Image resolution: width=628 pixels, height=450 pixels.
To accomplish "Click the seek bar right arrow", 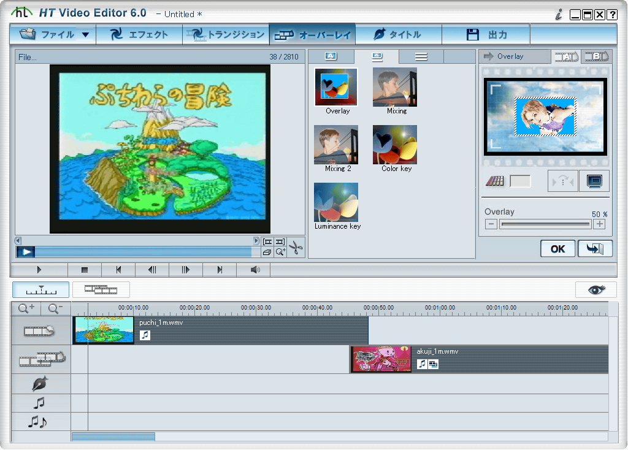I will [256, 240].
